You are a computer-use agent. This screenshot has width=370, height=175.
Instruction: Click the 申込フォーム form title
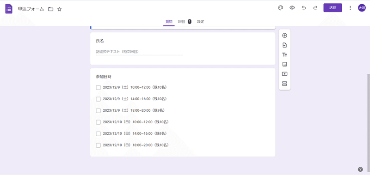coord(31,9)
